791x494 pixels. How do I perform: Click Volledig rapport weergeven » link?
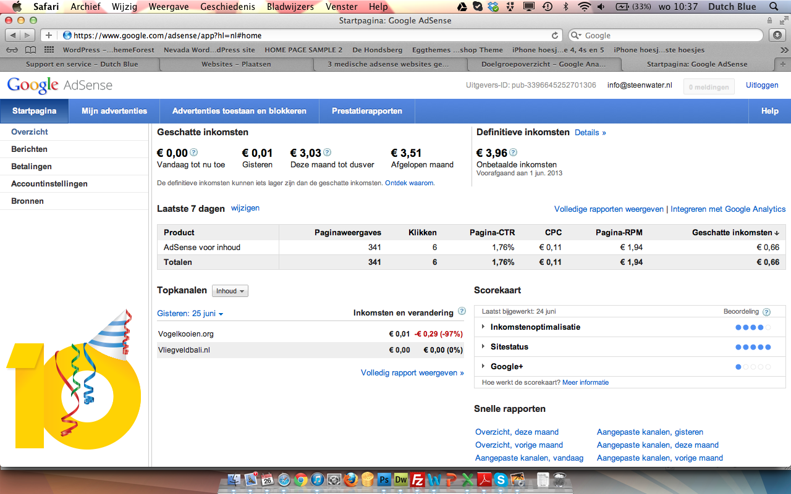(x=412, y=373)
